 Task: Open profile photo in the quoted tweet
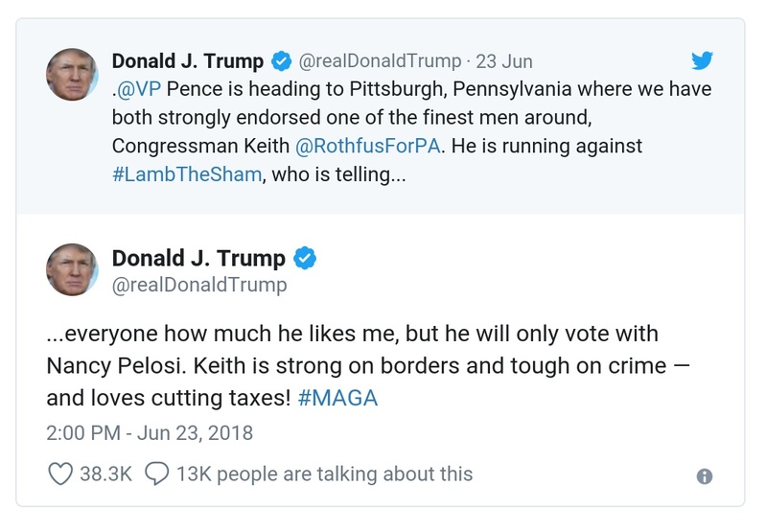72,74
